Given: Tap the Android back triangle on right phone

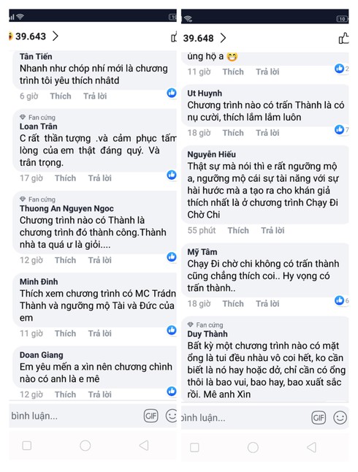Looking at the screenshot, I should 312,447.
